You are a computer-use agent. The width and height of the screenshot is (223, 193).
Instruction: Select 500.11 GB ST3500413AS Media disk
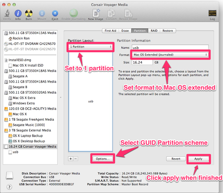[x=30, y=33]
